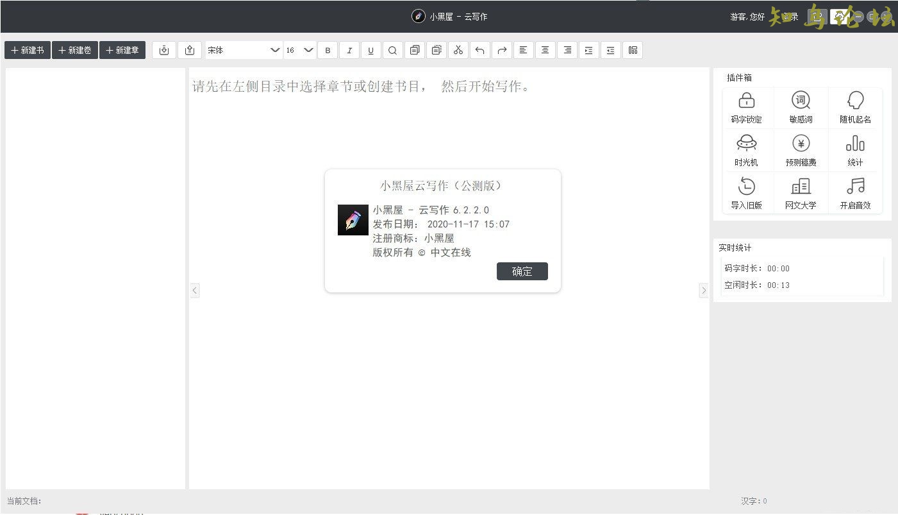Click the increase indent icon
The width and height of the screenshot is (898, 515).
pos(589,50)
